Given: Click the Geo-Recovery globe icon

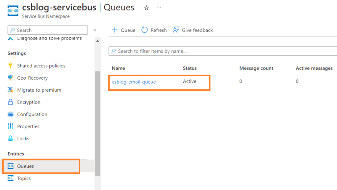Looking at the screenshot, I should click(x=10, y=78).
